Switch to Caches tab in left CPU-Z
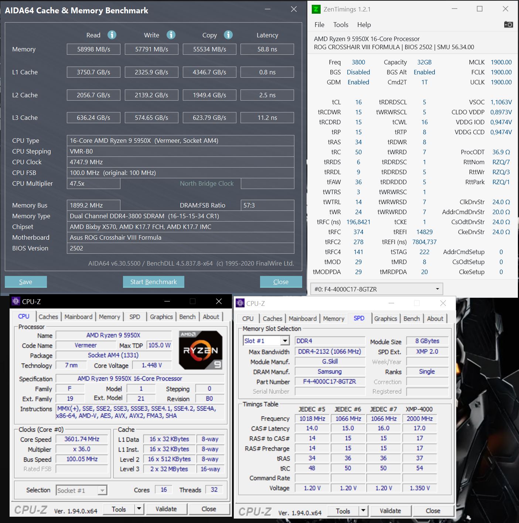519x523 pixels. 48,317
